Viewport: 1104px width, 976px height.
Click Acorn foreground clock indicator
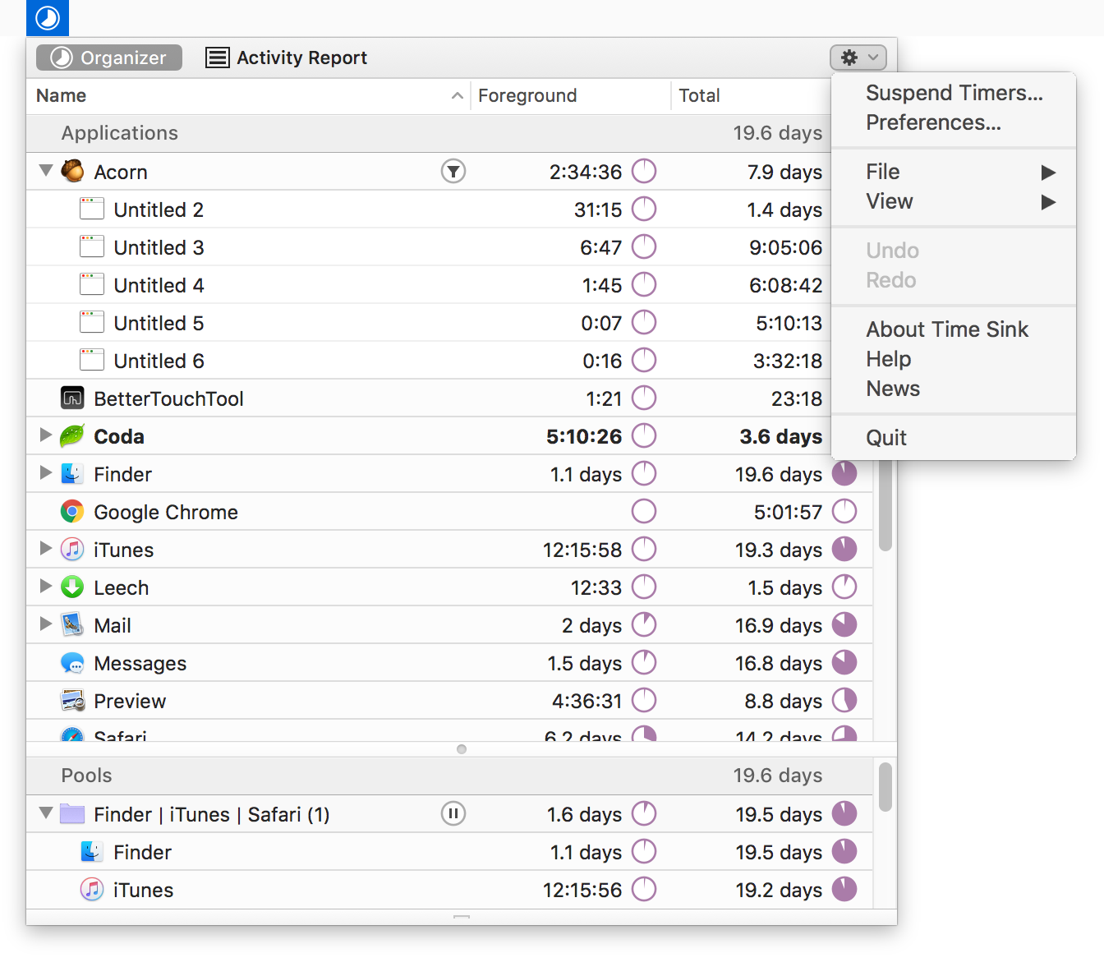(644, 171)
